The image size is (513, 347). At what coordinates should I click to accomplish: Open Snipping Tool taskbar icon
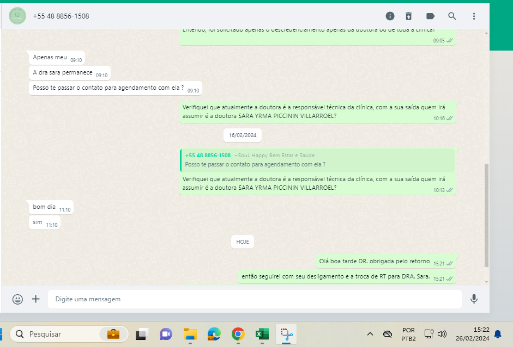coord(286,334)
